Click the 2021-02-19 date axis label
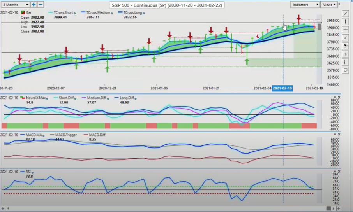The image size is (353, 212). click(314, 88)
